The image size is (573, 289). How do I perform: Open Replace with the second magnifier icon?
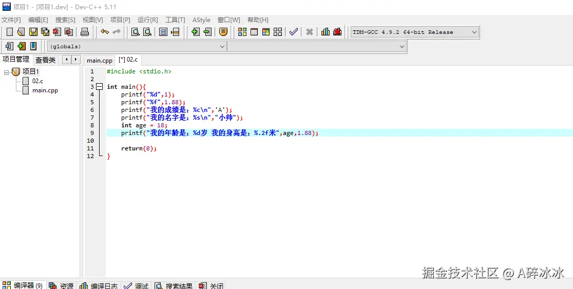[x=147, y=32]
